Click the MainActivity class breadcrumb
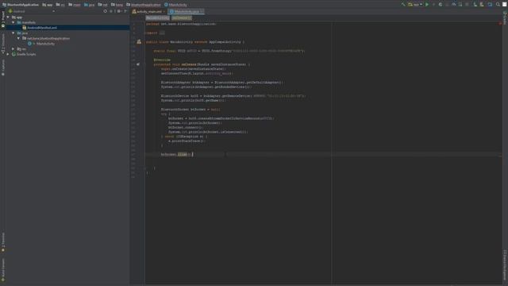The height and width of the screenshot is (286, 508). [x=157, y=17]
